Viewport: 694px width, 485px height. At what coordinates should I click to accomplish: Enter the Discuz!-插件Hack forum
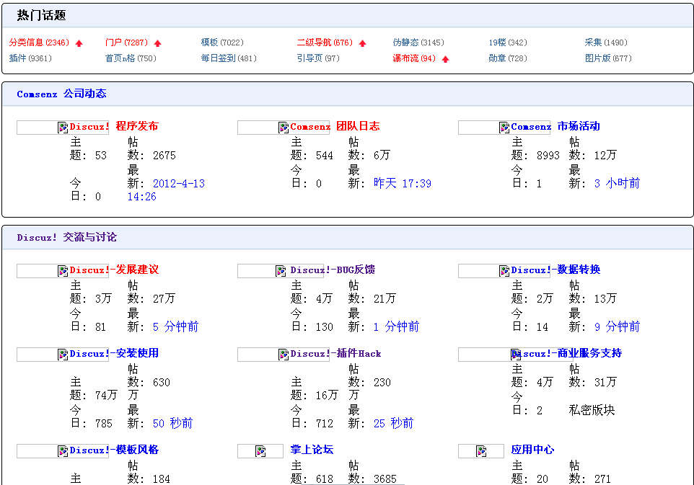[x=335, y=353]
